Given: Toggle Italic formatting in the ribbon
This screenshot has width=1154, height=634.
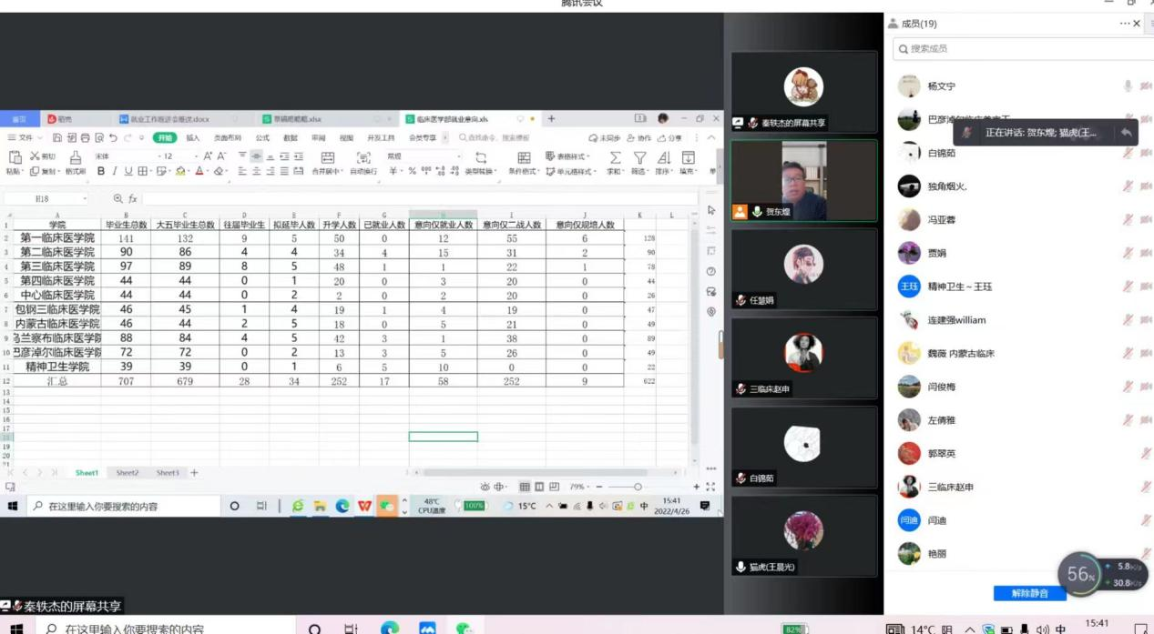Looking at the screenshot, I should pyautogui.click(x=115, y=171).
